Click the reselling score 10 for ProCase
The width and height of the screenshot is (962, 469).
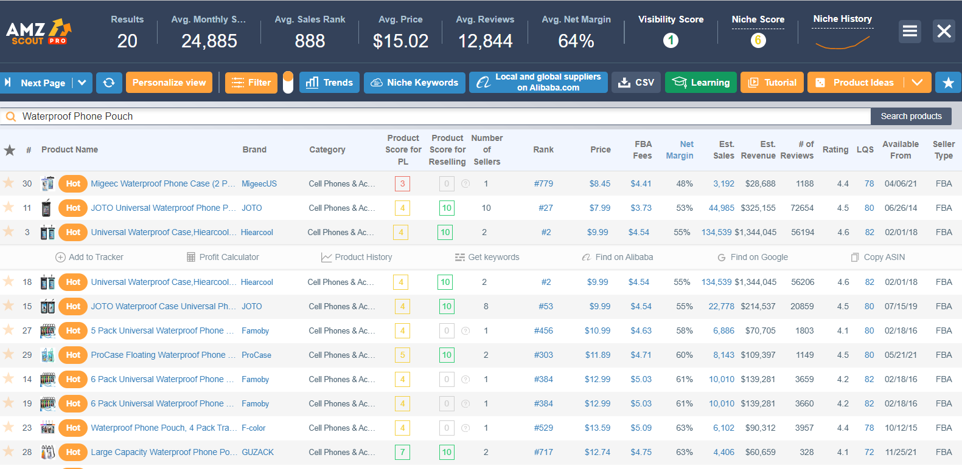point(447,355)
